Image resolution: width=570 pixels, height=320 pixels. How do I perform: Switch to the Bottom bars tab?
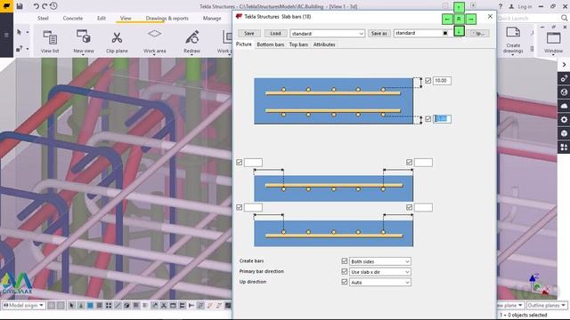270,44
